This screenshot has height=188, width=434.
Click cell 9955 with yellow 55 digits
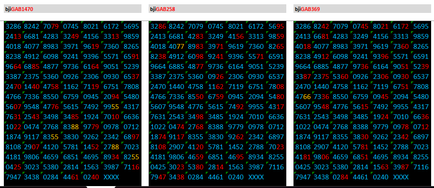(x=111, y=107)
